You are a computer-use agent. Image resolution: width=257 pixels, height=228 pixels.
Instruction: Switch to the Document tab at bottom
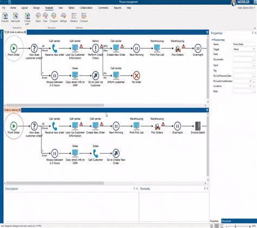(x=227, y=221)
